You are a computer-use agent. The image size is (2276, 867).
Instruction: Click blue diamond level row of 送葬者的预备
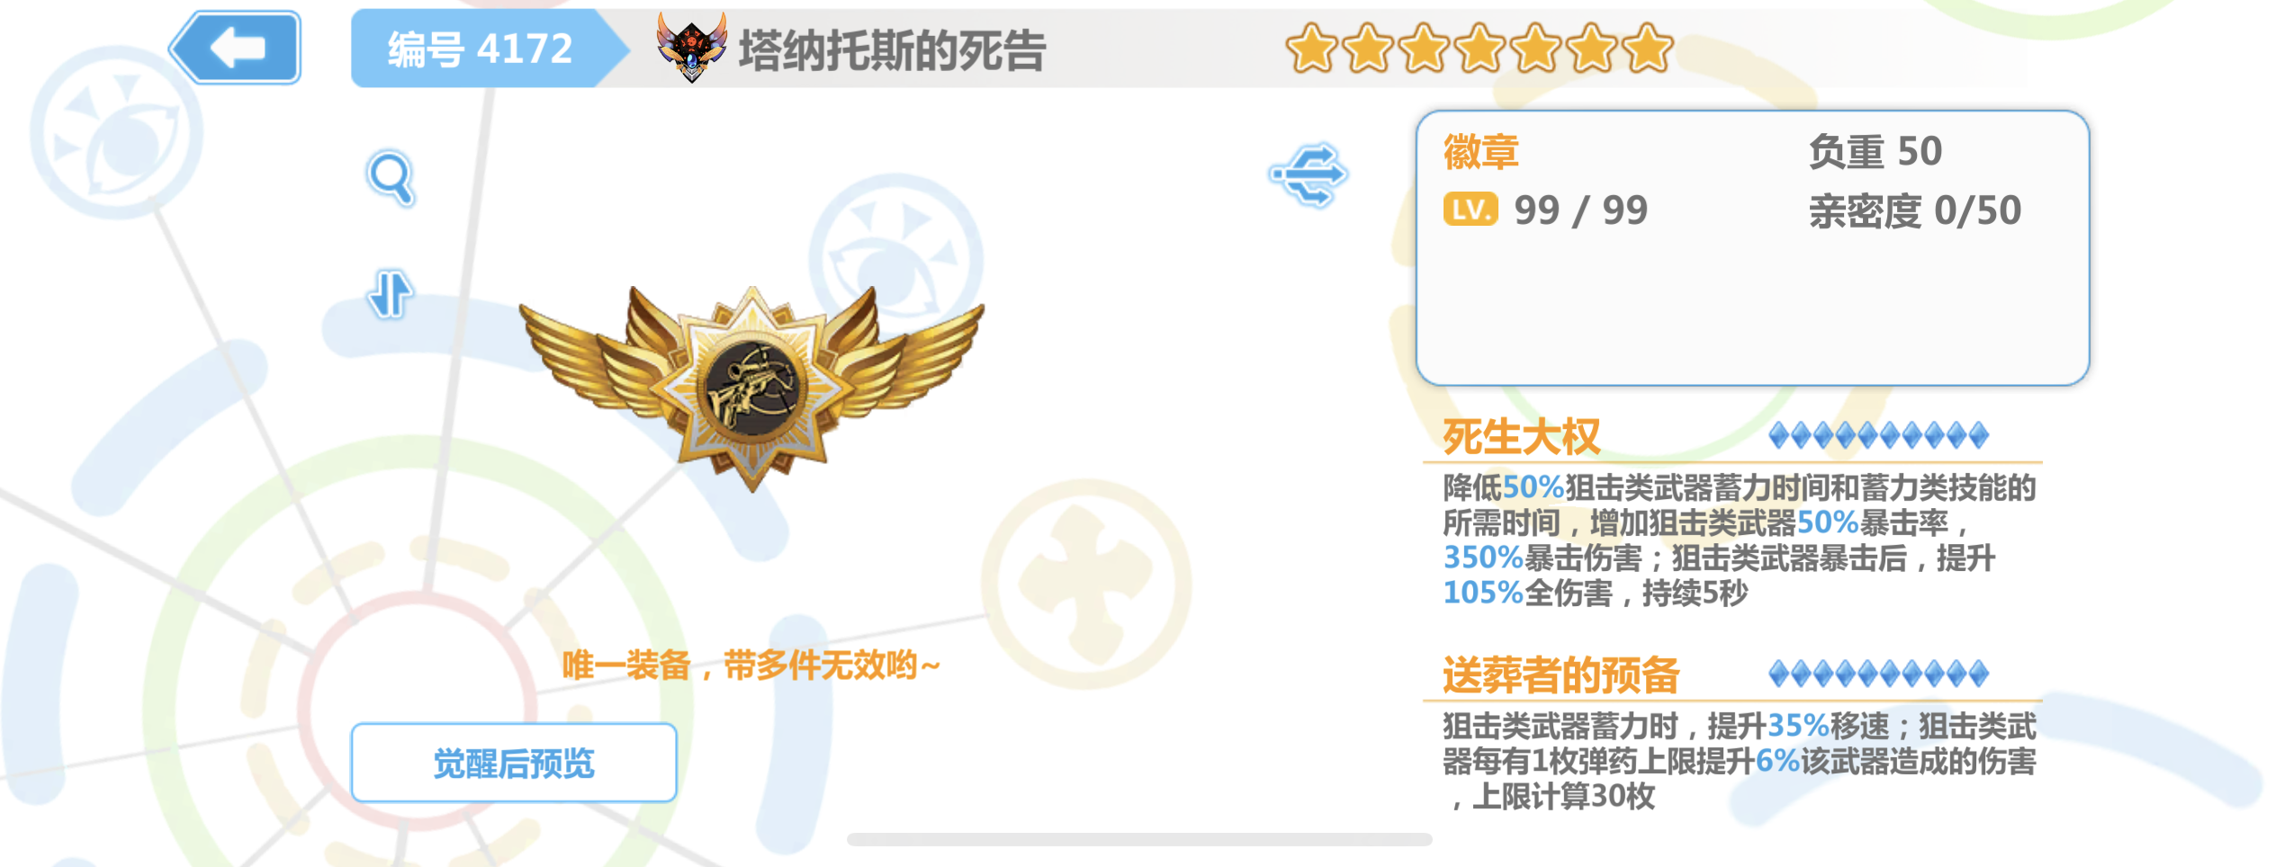pyautogui.click(x=1878, y=674)
